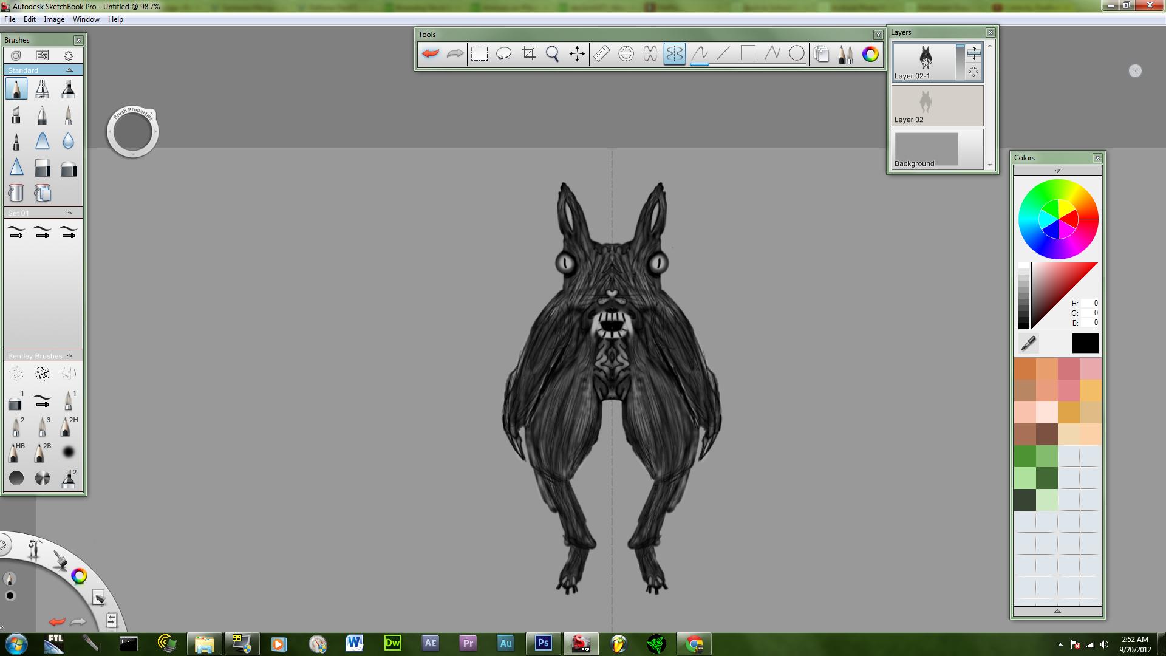Select the straight line stroke style
The image size is (1166, 656).
tap(723, 53)
